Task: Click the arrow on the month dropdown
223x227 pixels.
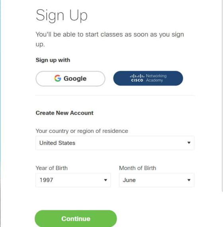Action: (x=189, y=180)
